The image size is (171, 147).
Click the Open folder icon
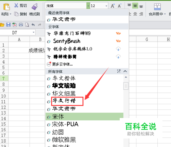(x=2, y=25)
